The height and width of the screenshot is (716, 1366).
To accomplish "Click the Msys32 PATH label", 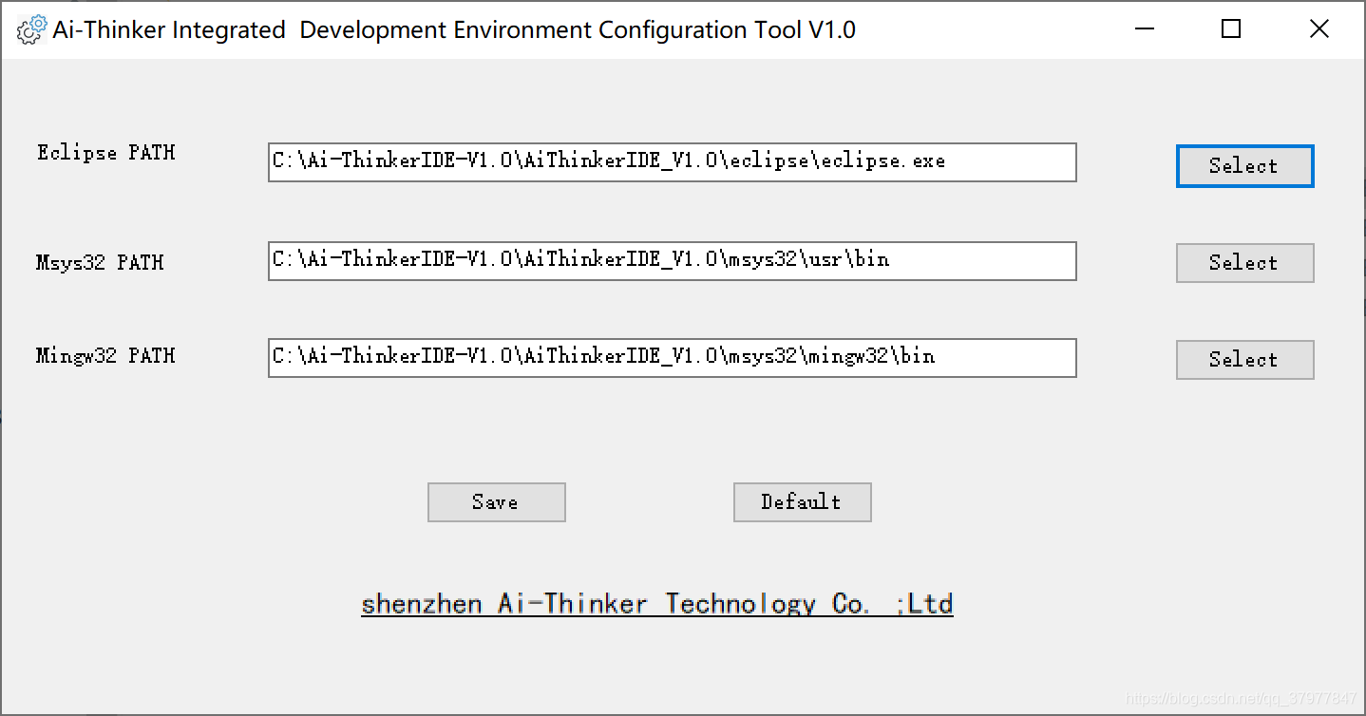I will click(100, 263).
